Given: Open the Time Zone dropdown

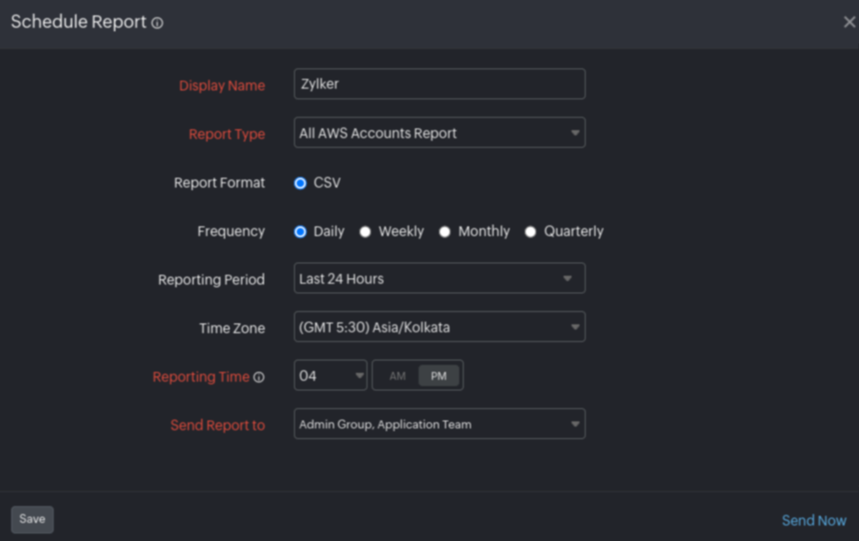Looking at the screenshot, I should (438, 327).
